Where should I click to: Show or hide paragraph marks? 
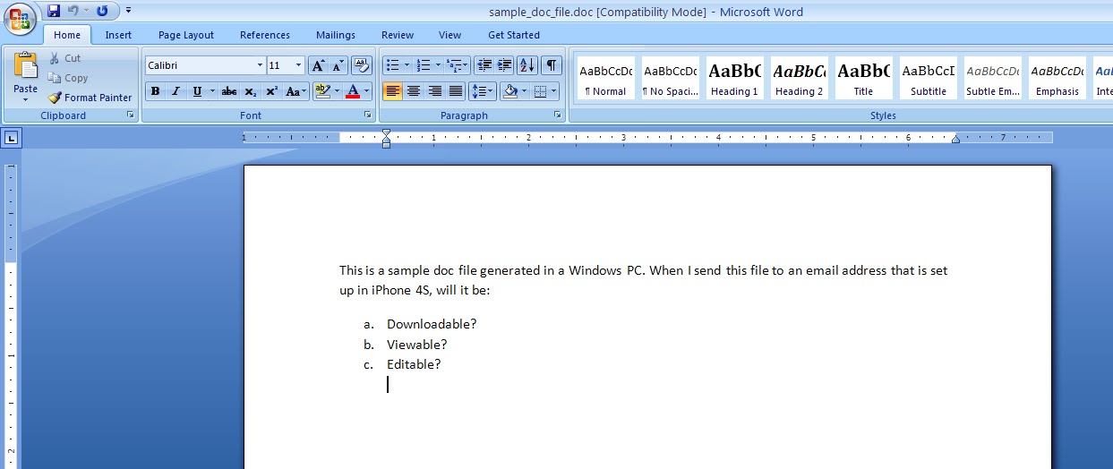[552, 65]
